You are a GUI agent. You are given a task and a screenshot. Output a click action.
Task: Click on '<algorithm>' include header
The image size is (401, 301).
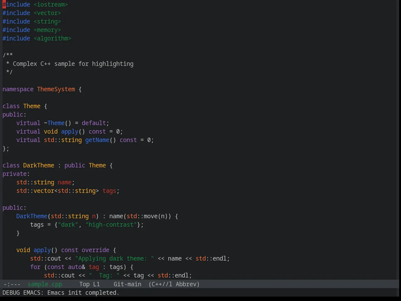52,38
